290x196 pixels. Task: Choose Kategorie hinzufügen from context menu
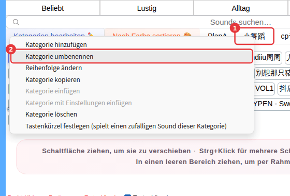132,44
